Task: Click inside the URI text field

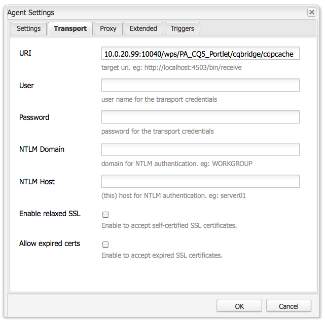Action: pos(200,53)
